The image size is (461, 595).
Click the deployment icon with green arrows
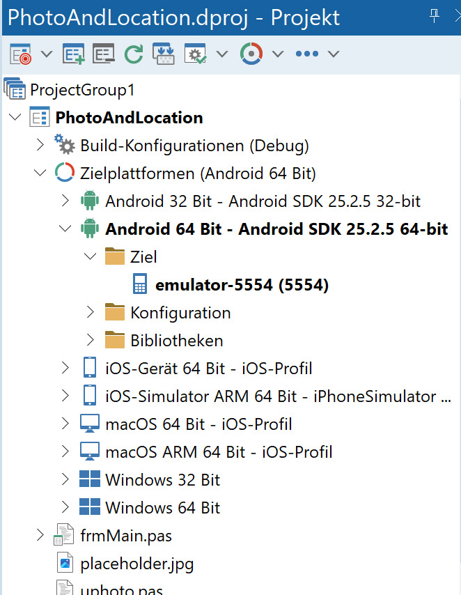coord(163,54)
